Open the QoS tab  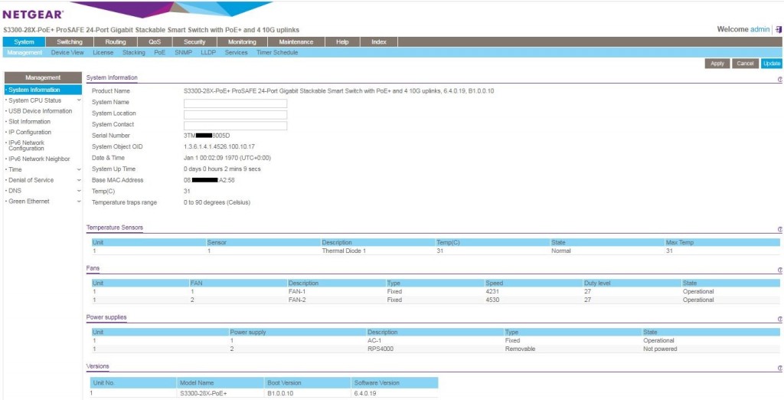click(x=155, y=42)
